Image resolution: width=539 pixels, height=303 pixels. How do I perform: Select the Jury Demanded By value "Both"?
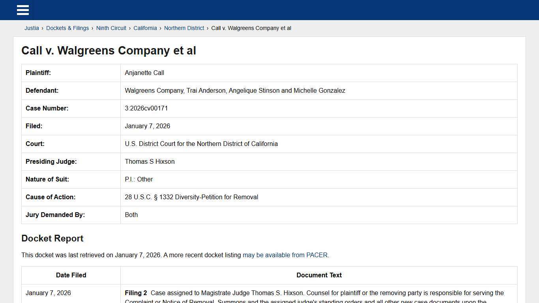pyautogui.click(x=131, y=215)
